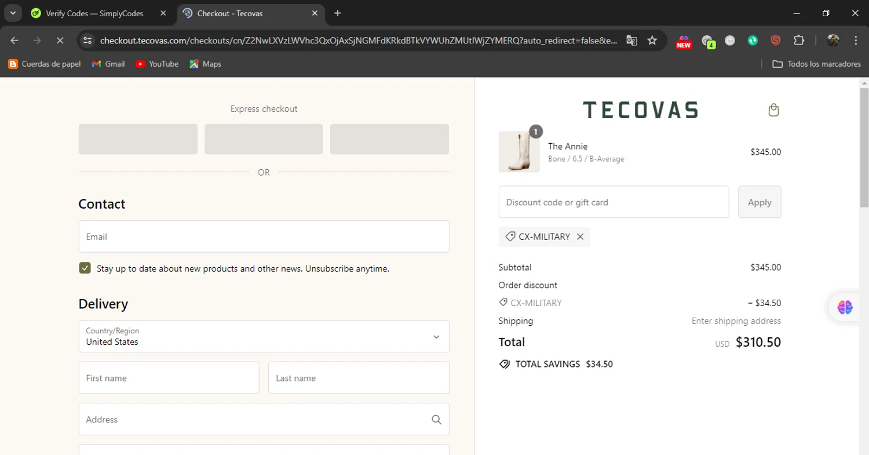Close the Checkout - Tecovas tab
Viewport: 869px width, 455px height.
[315, 13]
